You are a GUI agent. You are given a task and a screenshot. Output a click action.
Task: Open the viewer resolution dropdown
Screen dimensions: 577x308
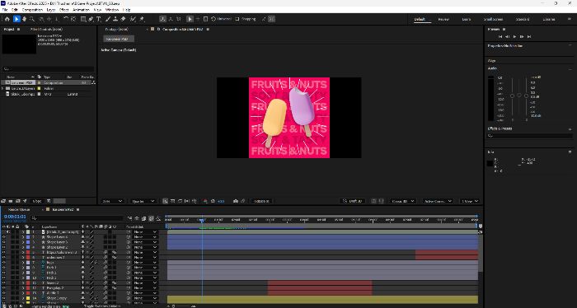(x=143, y=201)
